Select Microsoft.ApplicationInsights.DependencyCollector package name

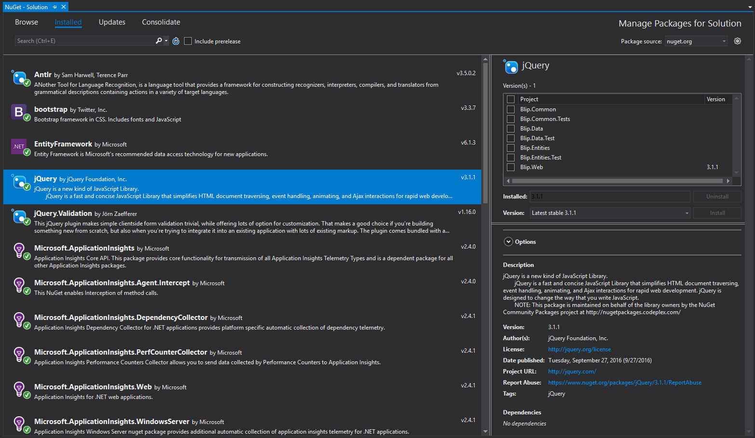[x=121, y=318]
